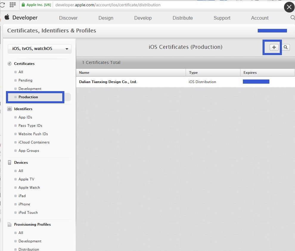Viewport: 295px width, 251px height.
Task: Open the Account menu item
Action: click(260, 18)
